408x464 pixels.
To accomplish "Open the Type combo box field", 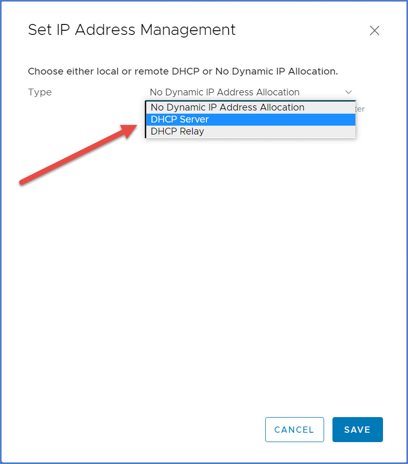I will (x=251, y=92).
